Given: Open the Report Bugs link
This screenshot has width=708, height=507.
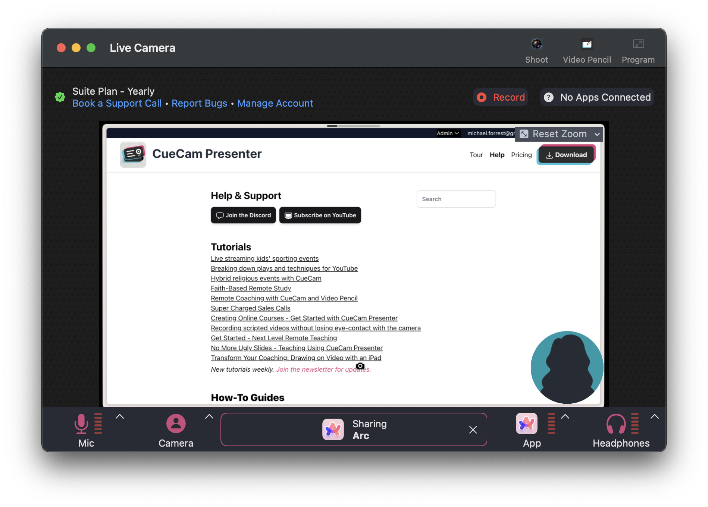Looking at the screenshot, I should 199,103.
